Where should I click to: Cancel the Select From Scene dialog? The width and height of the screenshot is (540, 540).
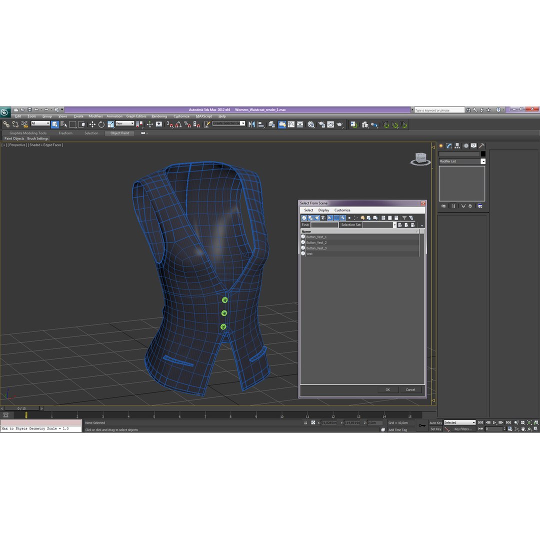(x=410, y=390)
